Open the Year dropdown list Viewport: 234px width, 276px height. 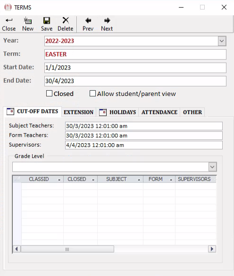[x=222, y=41]
